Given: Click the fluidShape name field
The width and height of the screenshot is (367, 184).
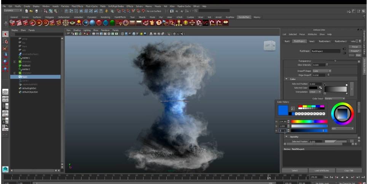Looking at the screenshot, I should pos(326,51).
